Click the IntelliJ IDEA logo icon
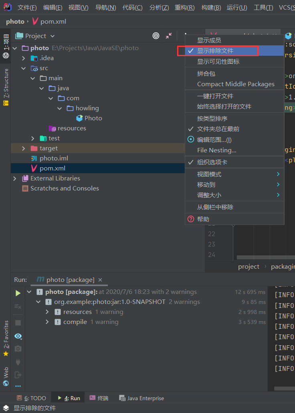The height and width of the screenshot is (413, 295). (x=7, y=7)
